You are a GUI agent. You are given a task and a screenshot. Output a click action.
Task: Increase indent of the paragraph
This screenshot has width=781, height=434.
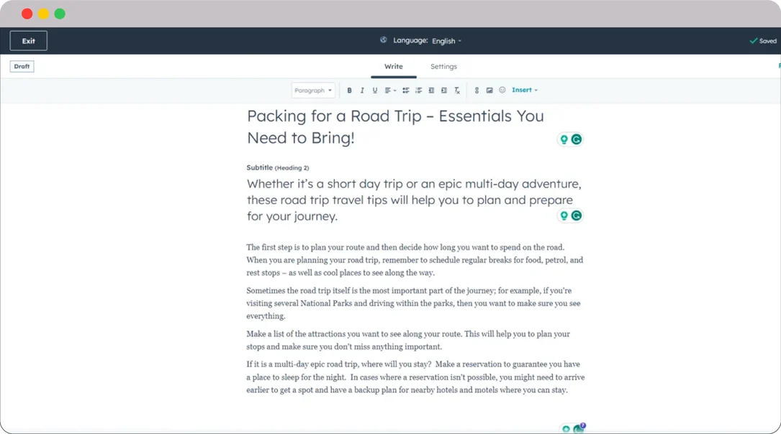[444, 91]
